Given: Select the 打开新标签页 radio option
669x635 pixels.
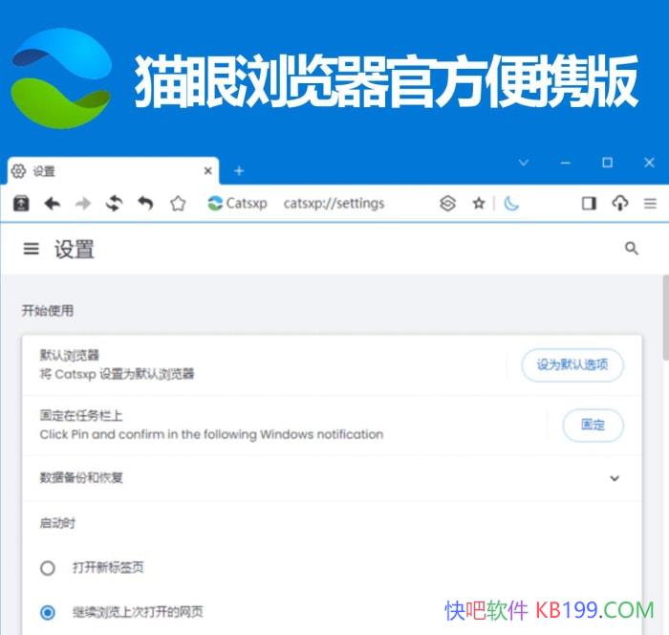Looking at the screenshot, I should pos(48,568).
